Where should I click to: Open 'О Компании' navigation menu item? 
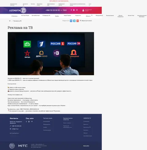pos(14,16)
